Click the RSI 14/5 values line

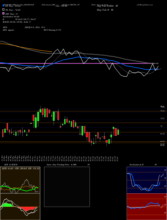pos(19,19)
